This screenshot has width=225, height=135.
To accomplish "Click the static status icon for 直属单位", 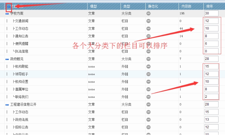I will coord(148,89).
